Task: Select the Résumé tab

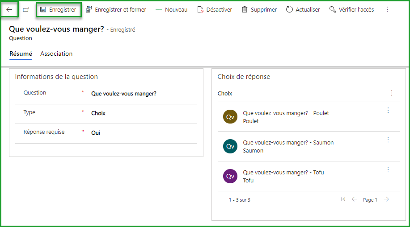Action: 21,54
